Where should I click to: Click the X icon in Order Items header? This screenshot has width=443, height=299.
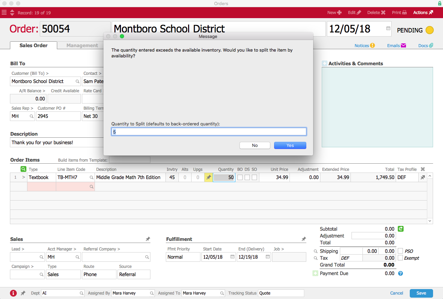pos(423,169)
